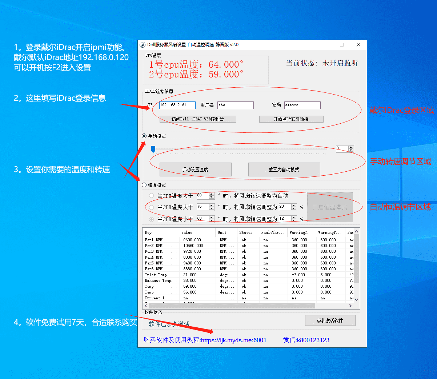Image resolution: width=437 pixels, height=379 pixels.
Task: Click the masked 密码 password field
Action: point(302,105)
